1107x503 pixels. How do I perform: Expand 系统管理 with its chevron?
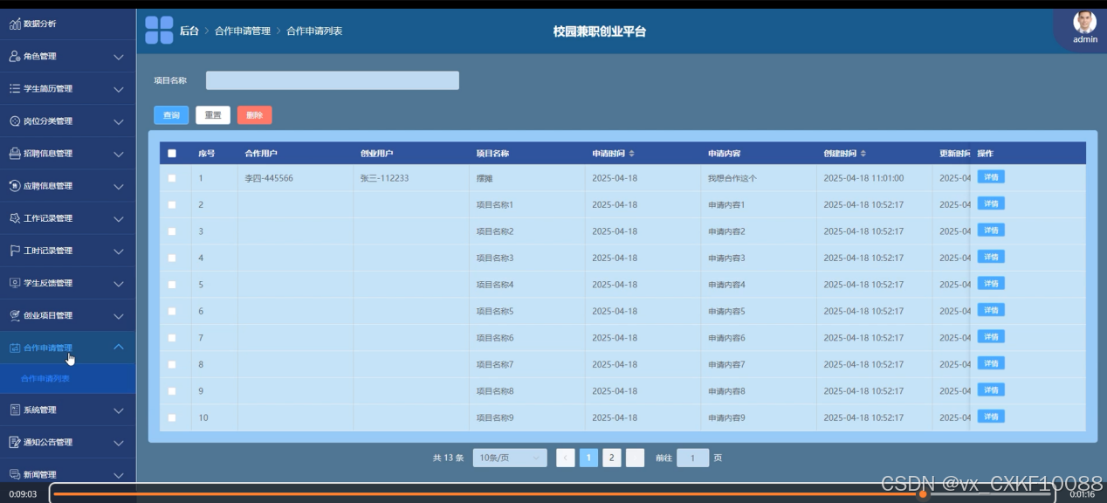(120, 410)
